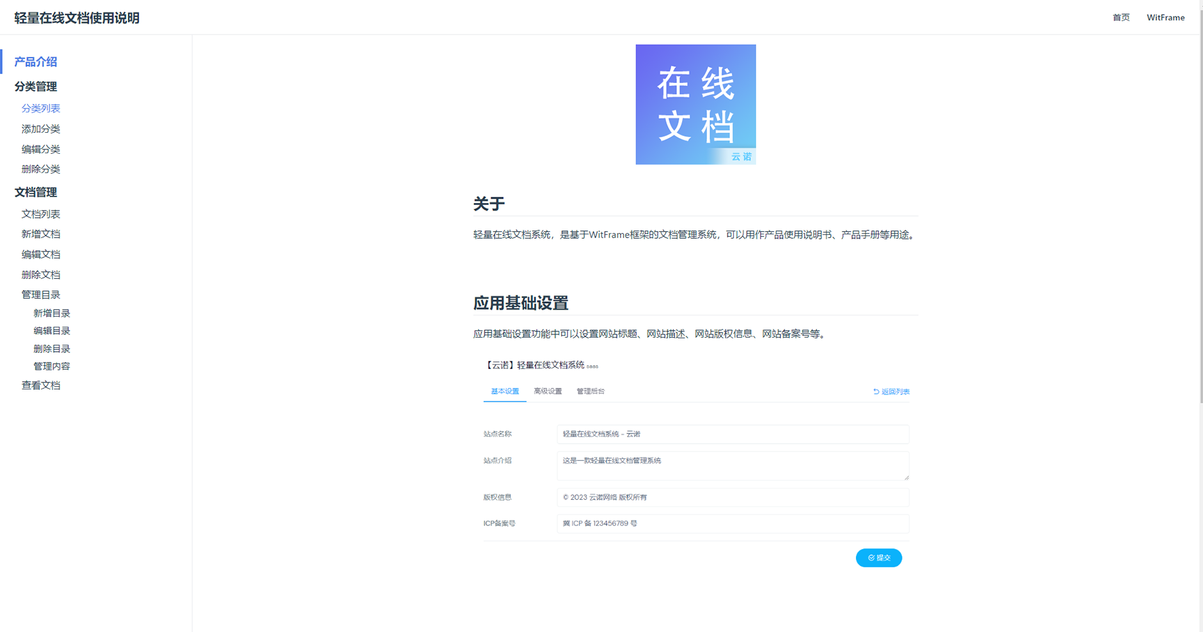
Task: Open the 添加分类 documentation page
Action: tap(40, 128)
